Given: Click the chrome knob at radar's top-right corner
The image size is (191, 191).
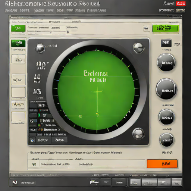Looking at the screenshot, I should click(139, 48).
